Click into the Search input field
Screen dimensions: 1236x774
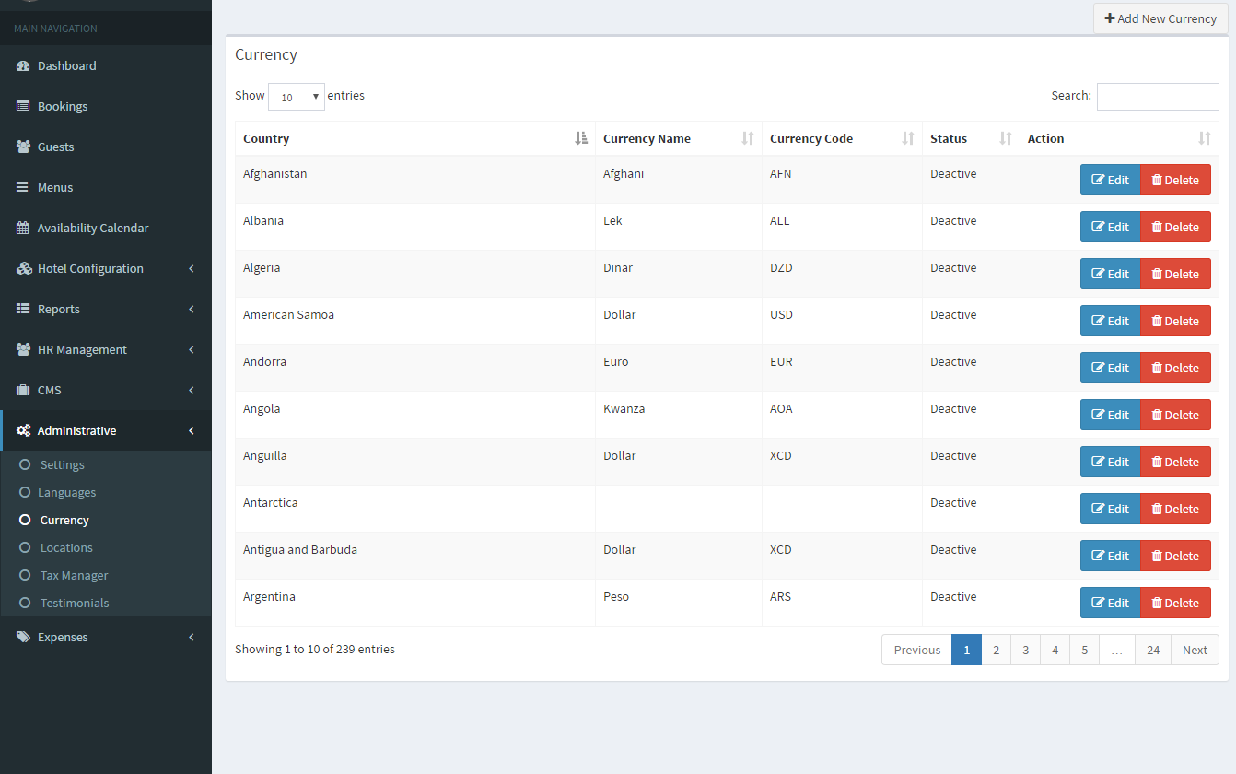coord(1157,97)
